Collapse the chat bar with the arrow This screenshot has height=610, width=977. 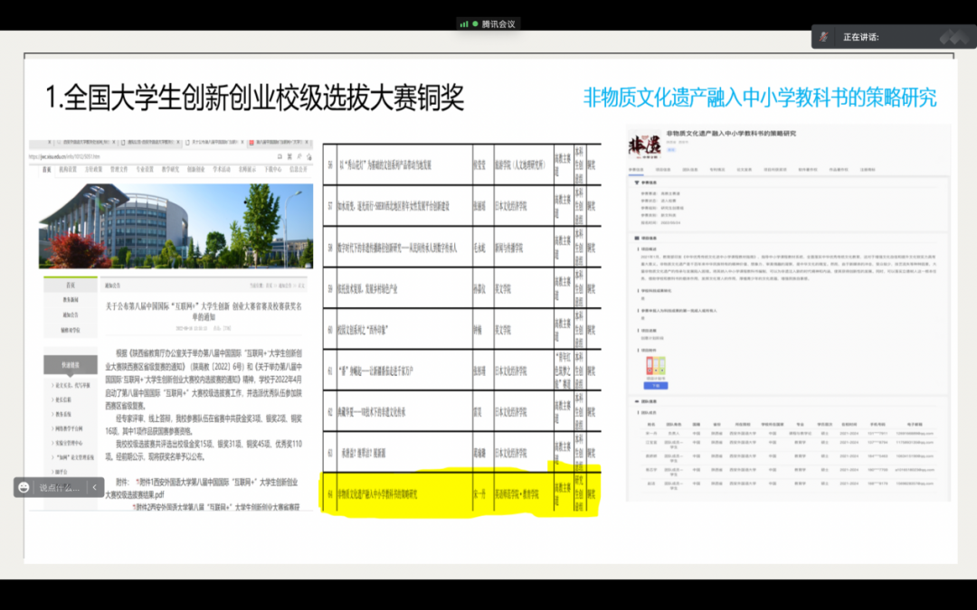(93, 487)
